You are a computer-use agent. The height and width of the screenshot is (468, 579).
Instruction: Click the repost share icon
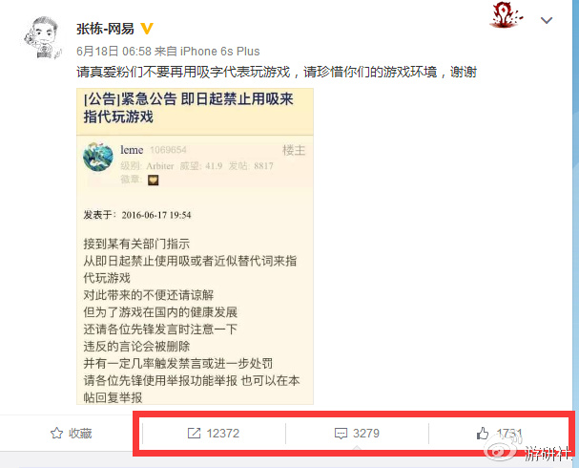194,433
